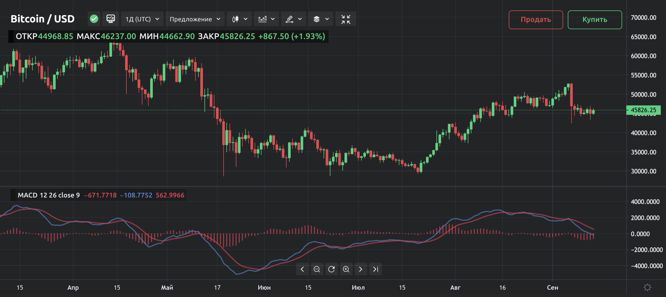Click the Bitcoin / USD symbol title

tap(43, 19)
